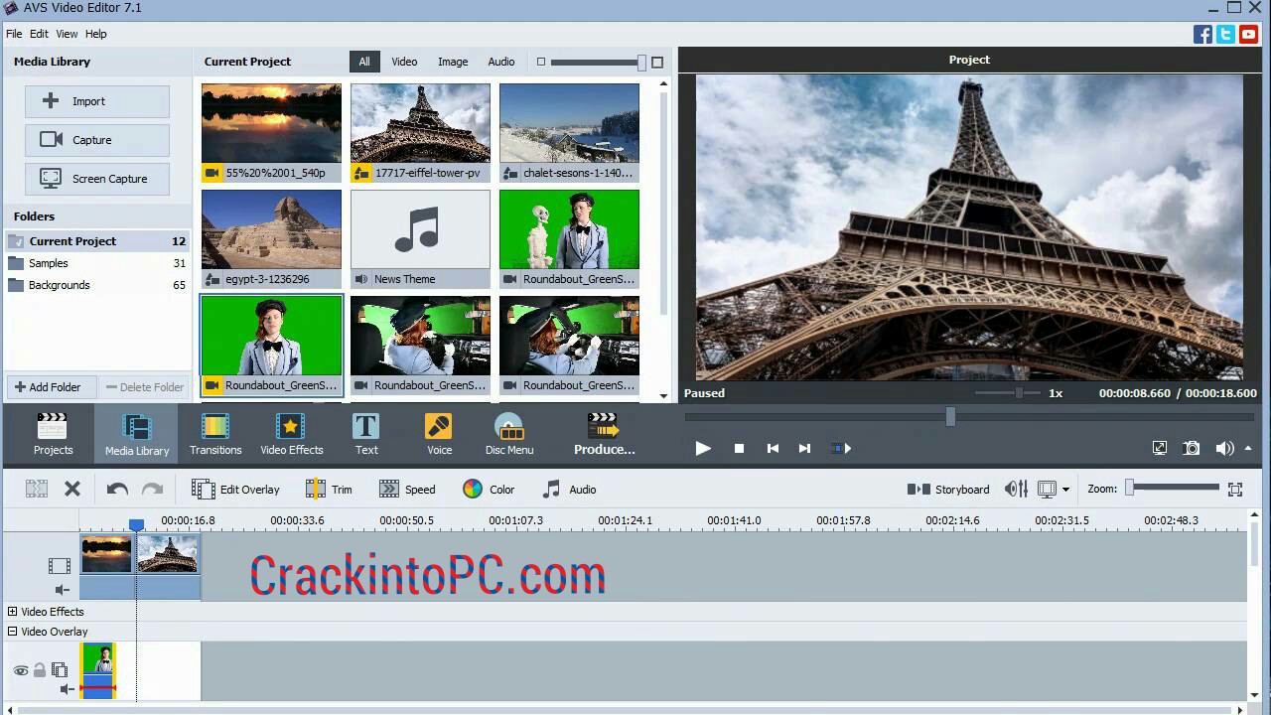Open the audio mixer icon
The height and width of the screenshot is (715, 1271).
pos(1016,489)
